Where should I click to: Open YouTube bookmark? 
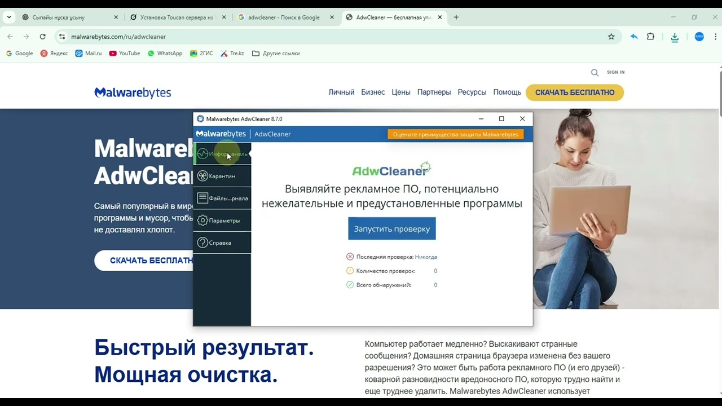coord(125,54)
